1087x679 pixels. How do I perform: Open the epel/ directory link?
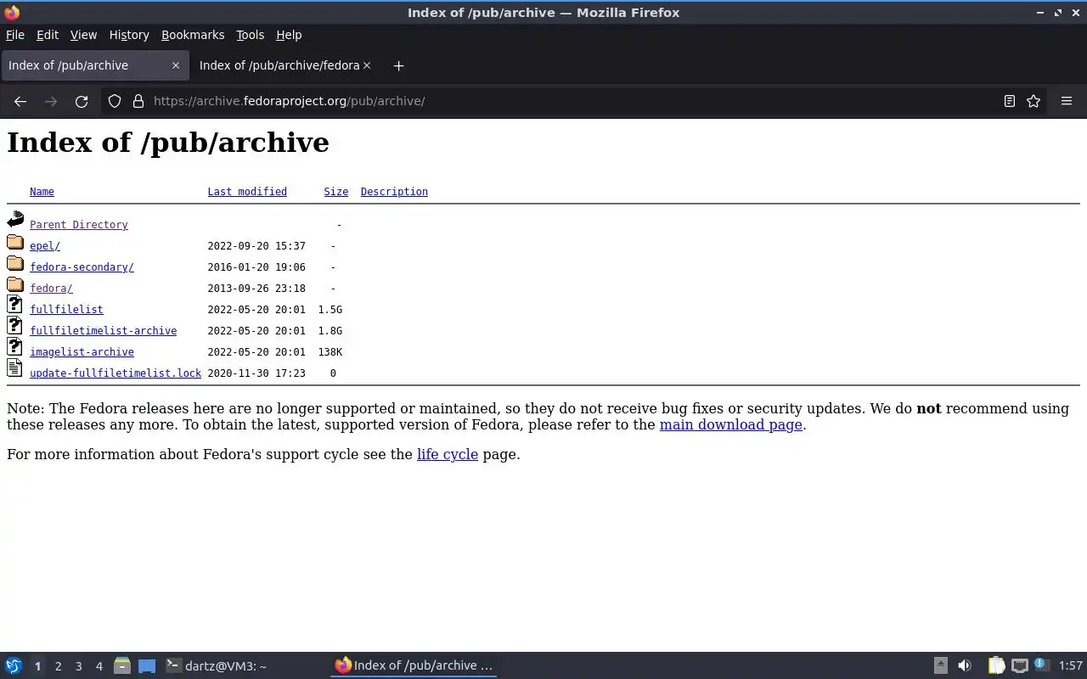[45, 246]
